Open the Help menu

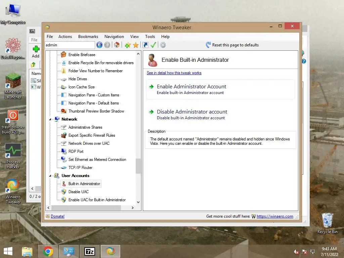165,37
